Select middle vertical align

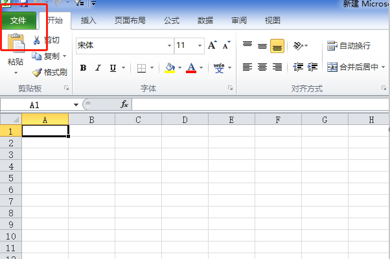(262, 46)
